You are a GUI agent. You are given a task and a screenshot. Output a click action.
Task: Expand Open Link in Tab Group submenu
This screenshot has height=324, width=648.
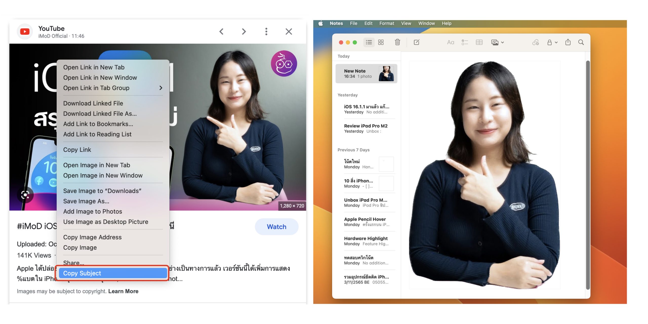tap(160, 88)
